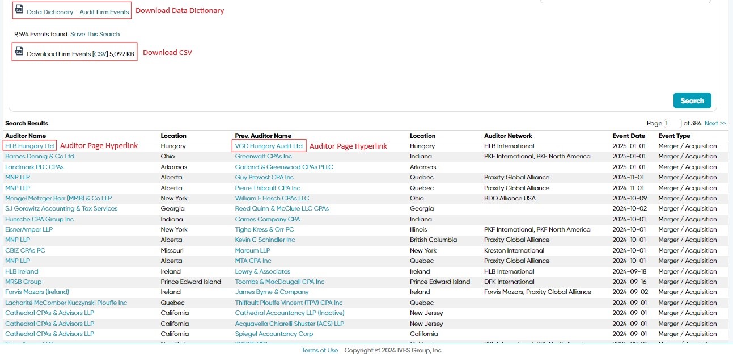
Task: Open SJ Gorowitz Accounting & Tax Services link
Action: (61, 208)
